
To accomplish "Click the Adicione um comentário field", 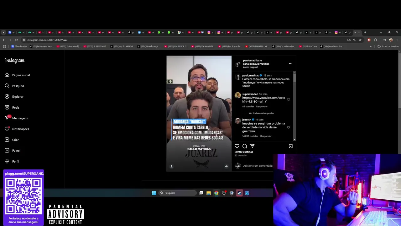I will [x=258, y=166].
